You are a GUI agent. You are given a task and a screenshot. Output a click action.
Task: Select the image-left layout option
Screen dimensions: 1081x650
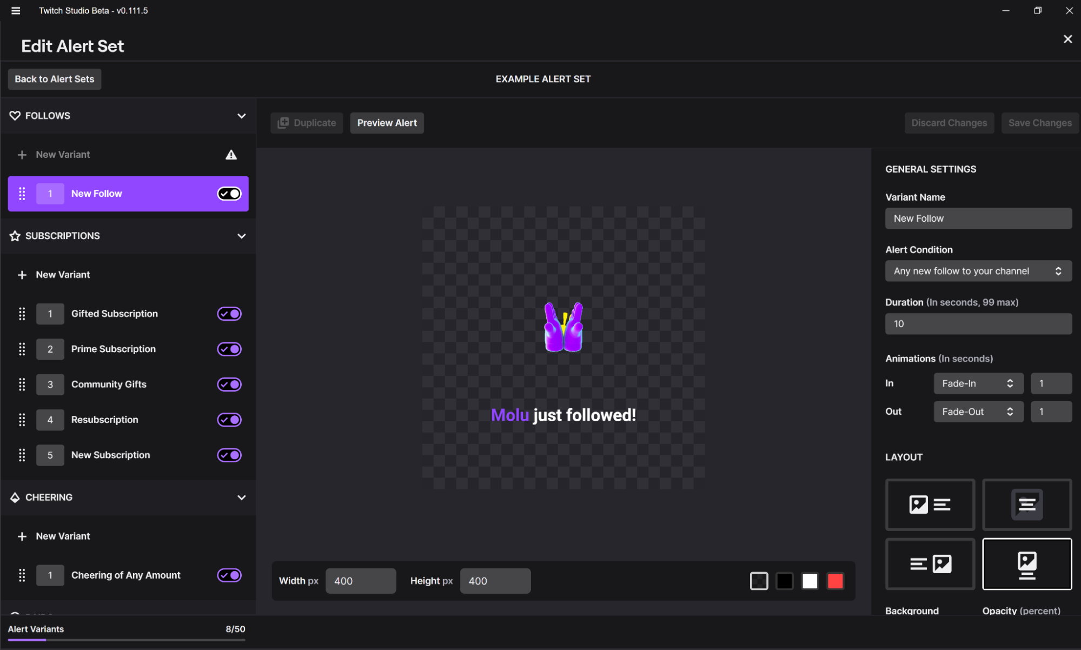pyautogui.click(x=929, y=505)
